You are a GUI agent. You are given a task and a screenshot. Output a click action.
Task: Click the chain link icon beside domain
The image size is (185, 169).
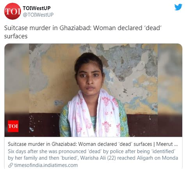11,165
